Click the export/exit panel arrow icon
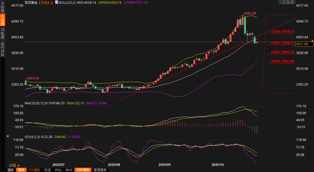 click(x=293, y=2)
